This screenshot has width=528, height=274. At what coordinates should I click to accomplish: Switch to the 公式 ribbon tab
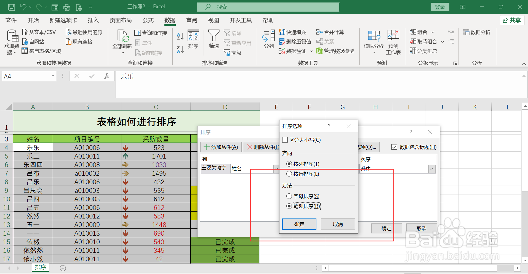click(x=148, y=20)
